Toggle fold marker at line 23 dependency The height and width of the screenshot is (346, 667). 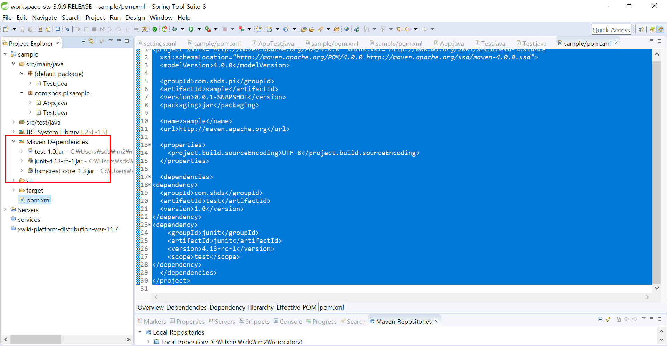point(150,225)
